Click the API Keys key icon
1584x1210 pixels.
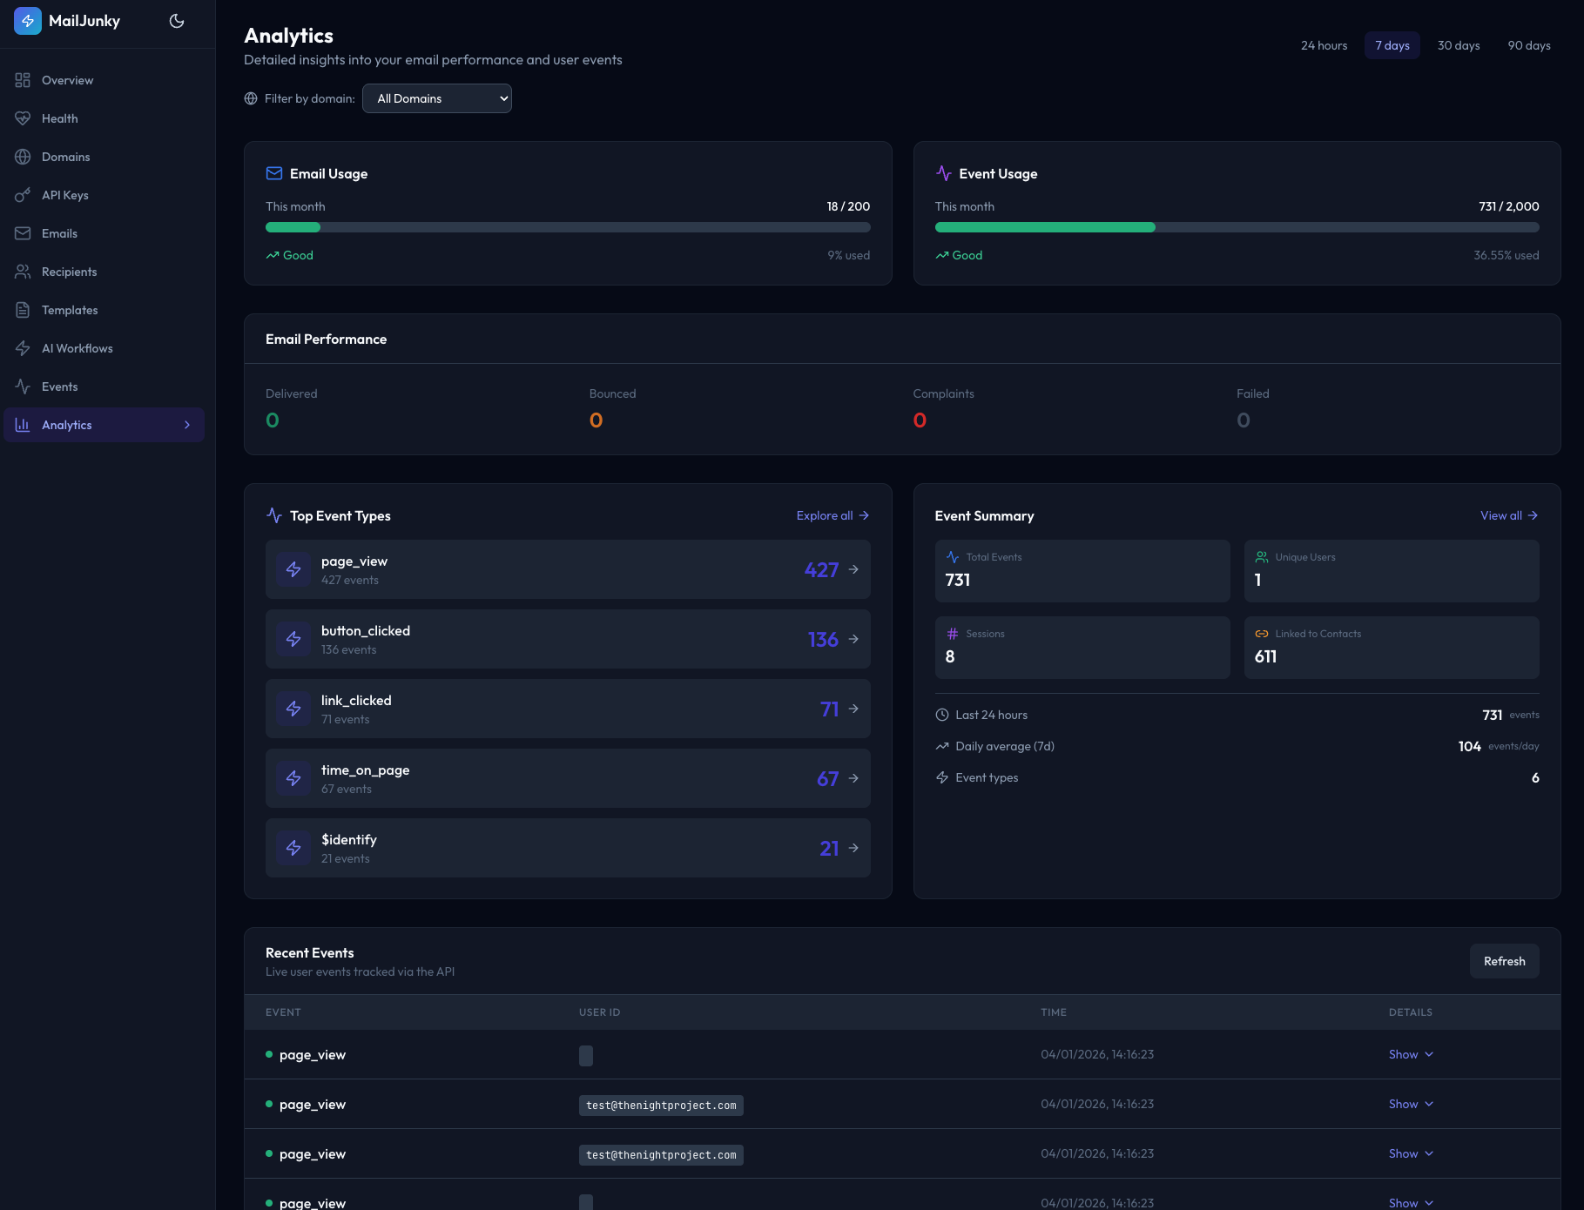point(24,195)
